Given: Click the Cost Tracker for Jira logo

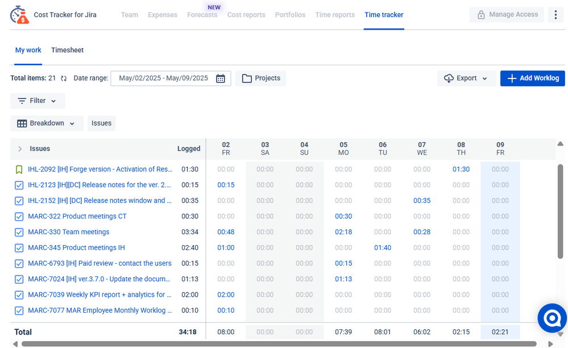Looking at the screenshot, I should point(20,14).
